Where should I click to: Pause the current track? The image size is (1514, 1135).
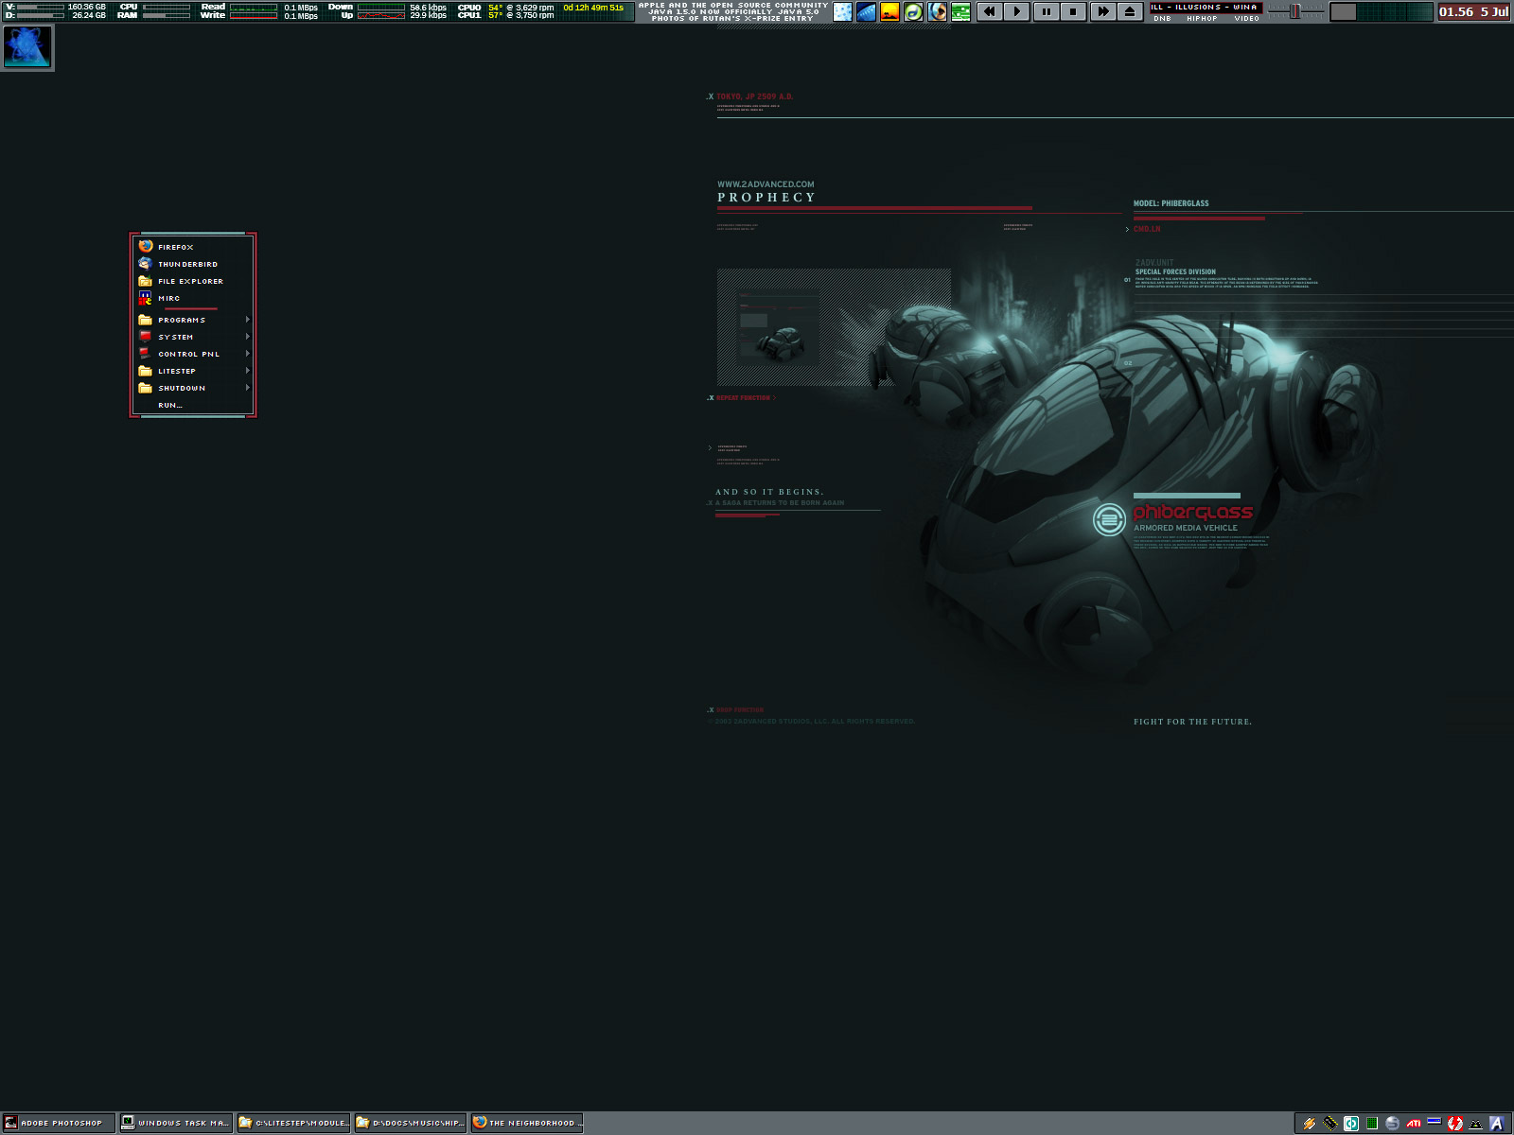(x=1046, y=11)
